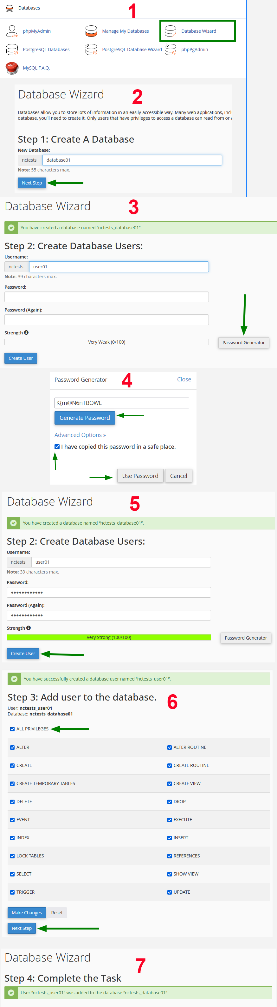Toggle the EVENT privilege checkbox
The image size is (277, 1007).
[12, 820]
